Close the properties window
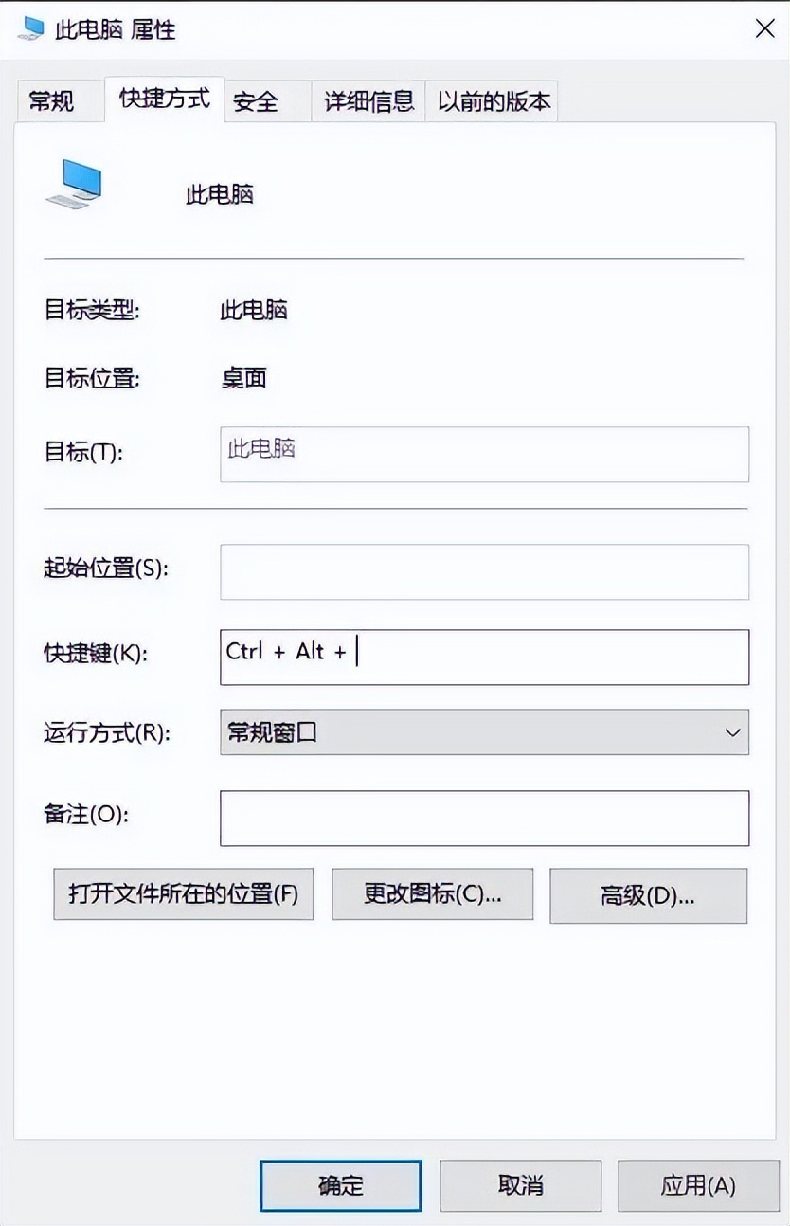Screen dimensions: 790x1226 [x=764, y=28]
